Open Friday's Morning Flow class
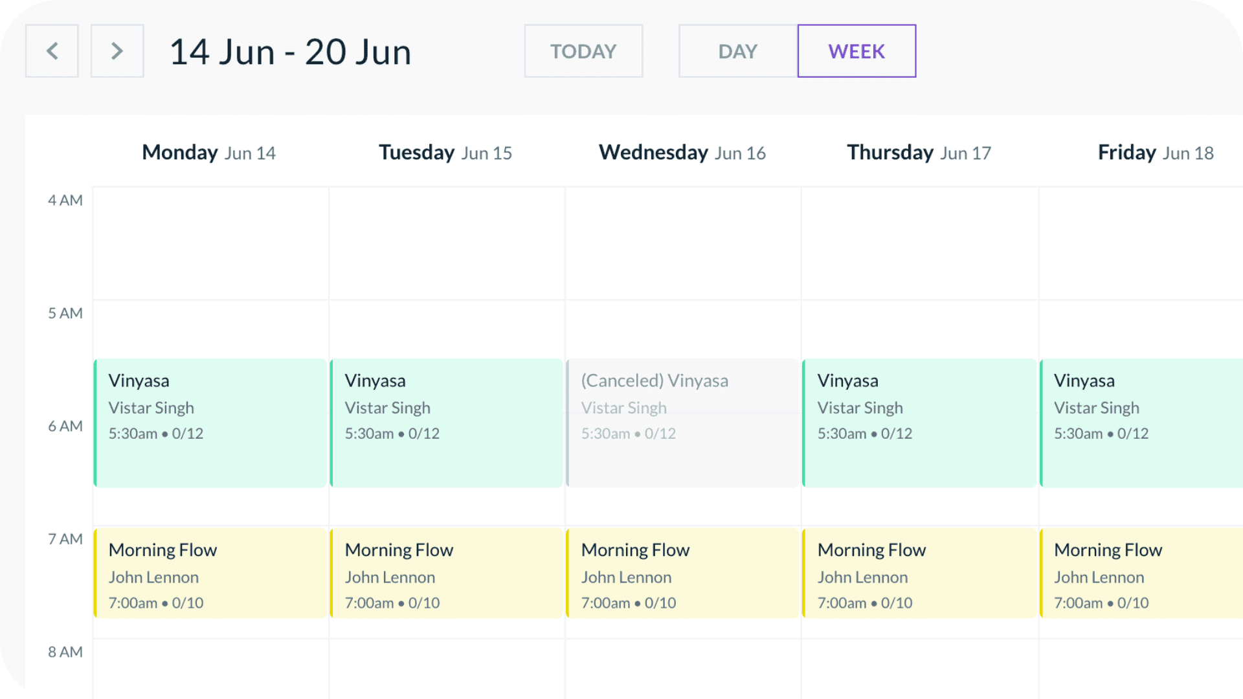 (1141, 573)
